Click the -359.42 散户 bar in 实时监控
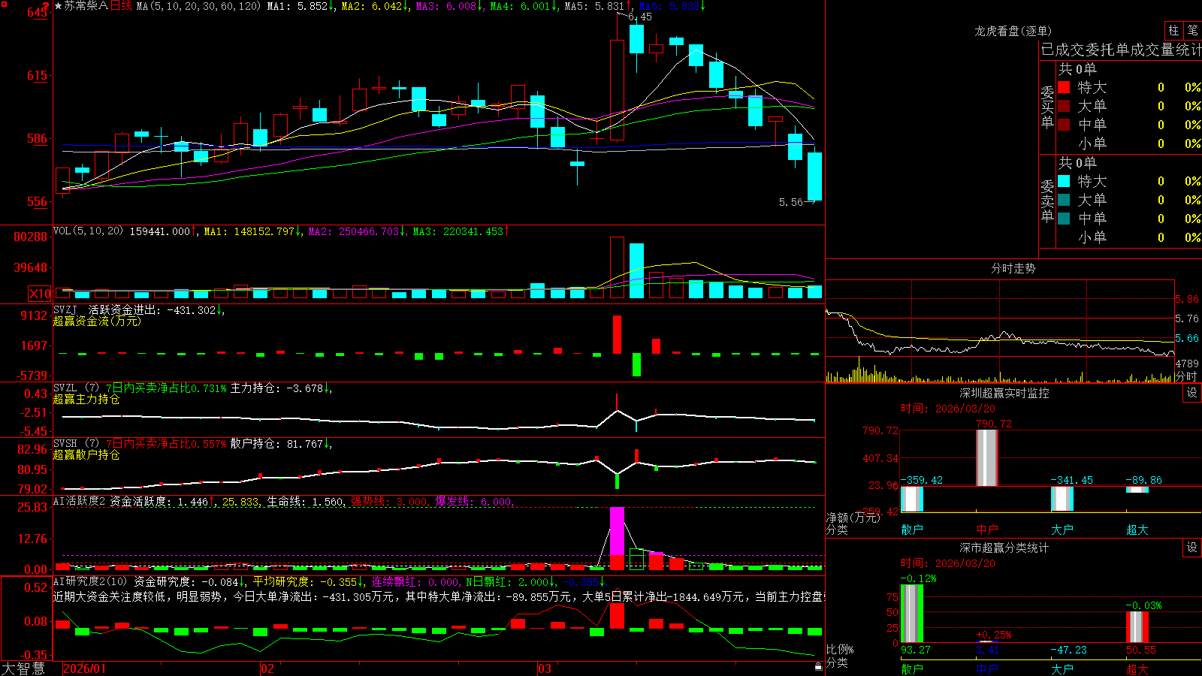 (912, 499)
